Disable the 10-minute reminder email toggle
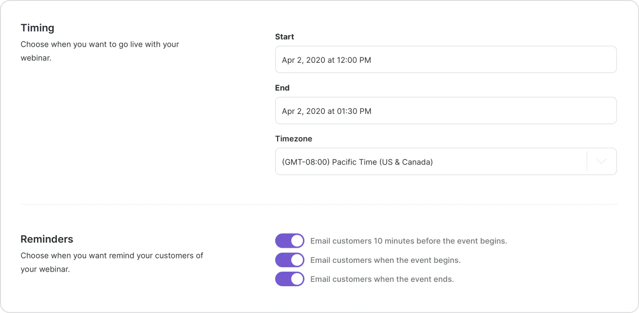Screen dimensions: 639x313 coord(289,240)
